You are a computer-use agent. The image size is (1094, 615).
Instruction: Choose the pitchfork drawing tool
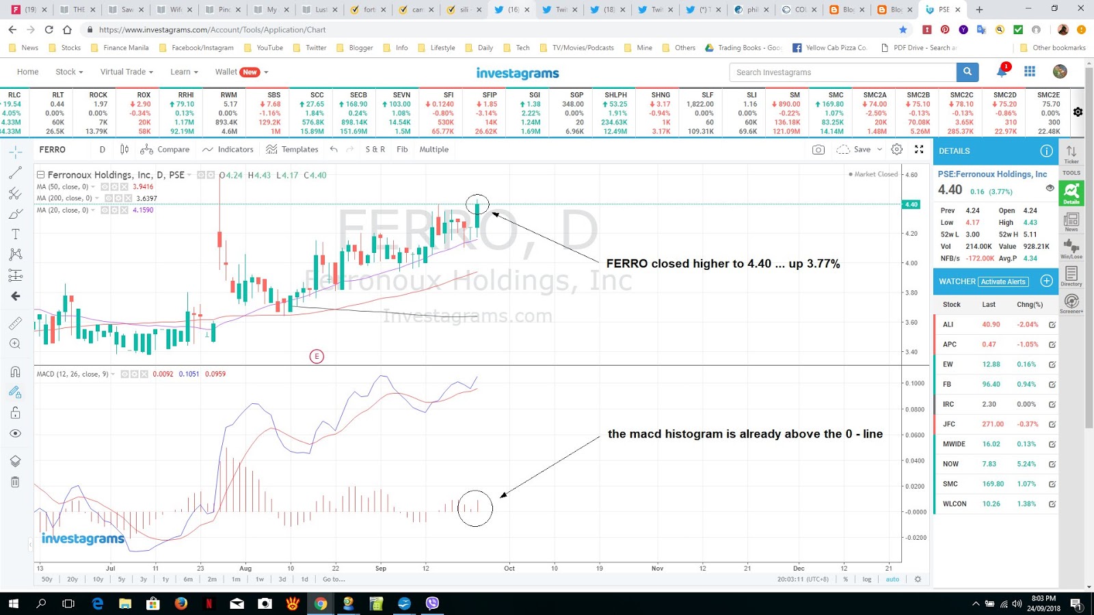tap(15, 193)
